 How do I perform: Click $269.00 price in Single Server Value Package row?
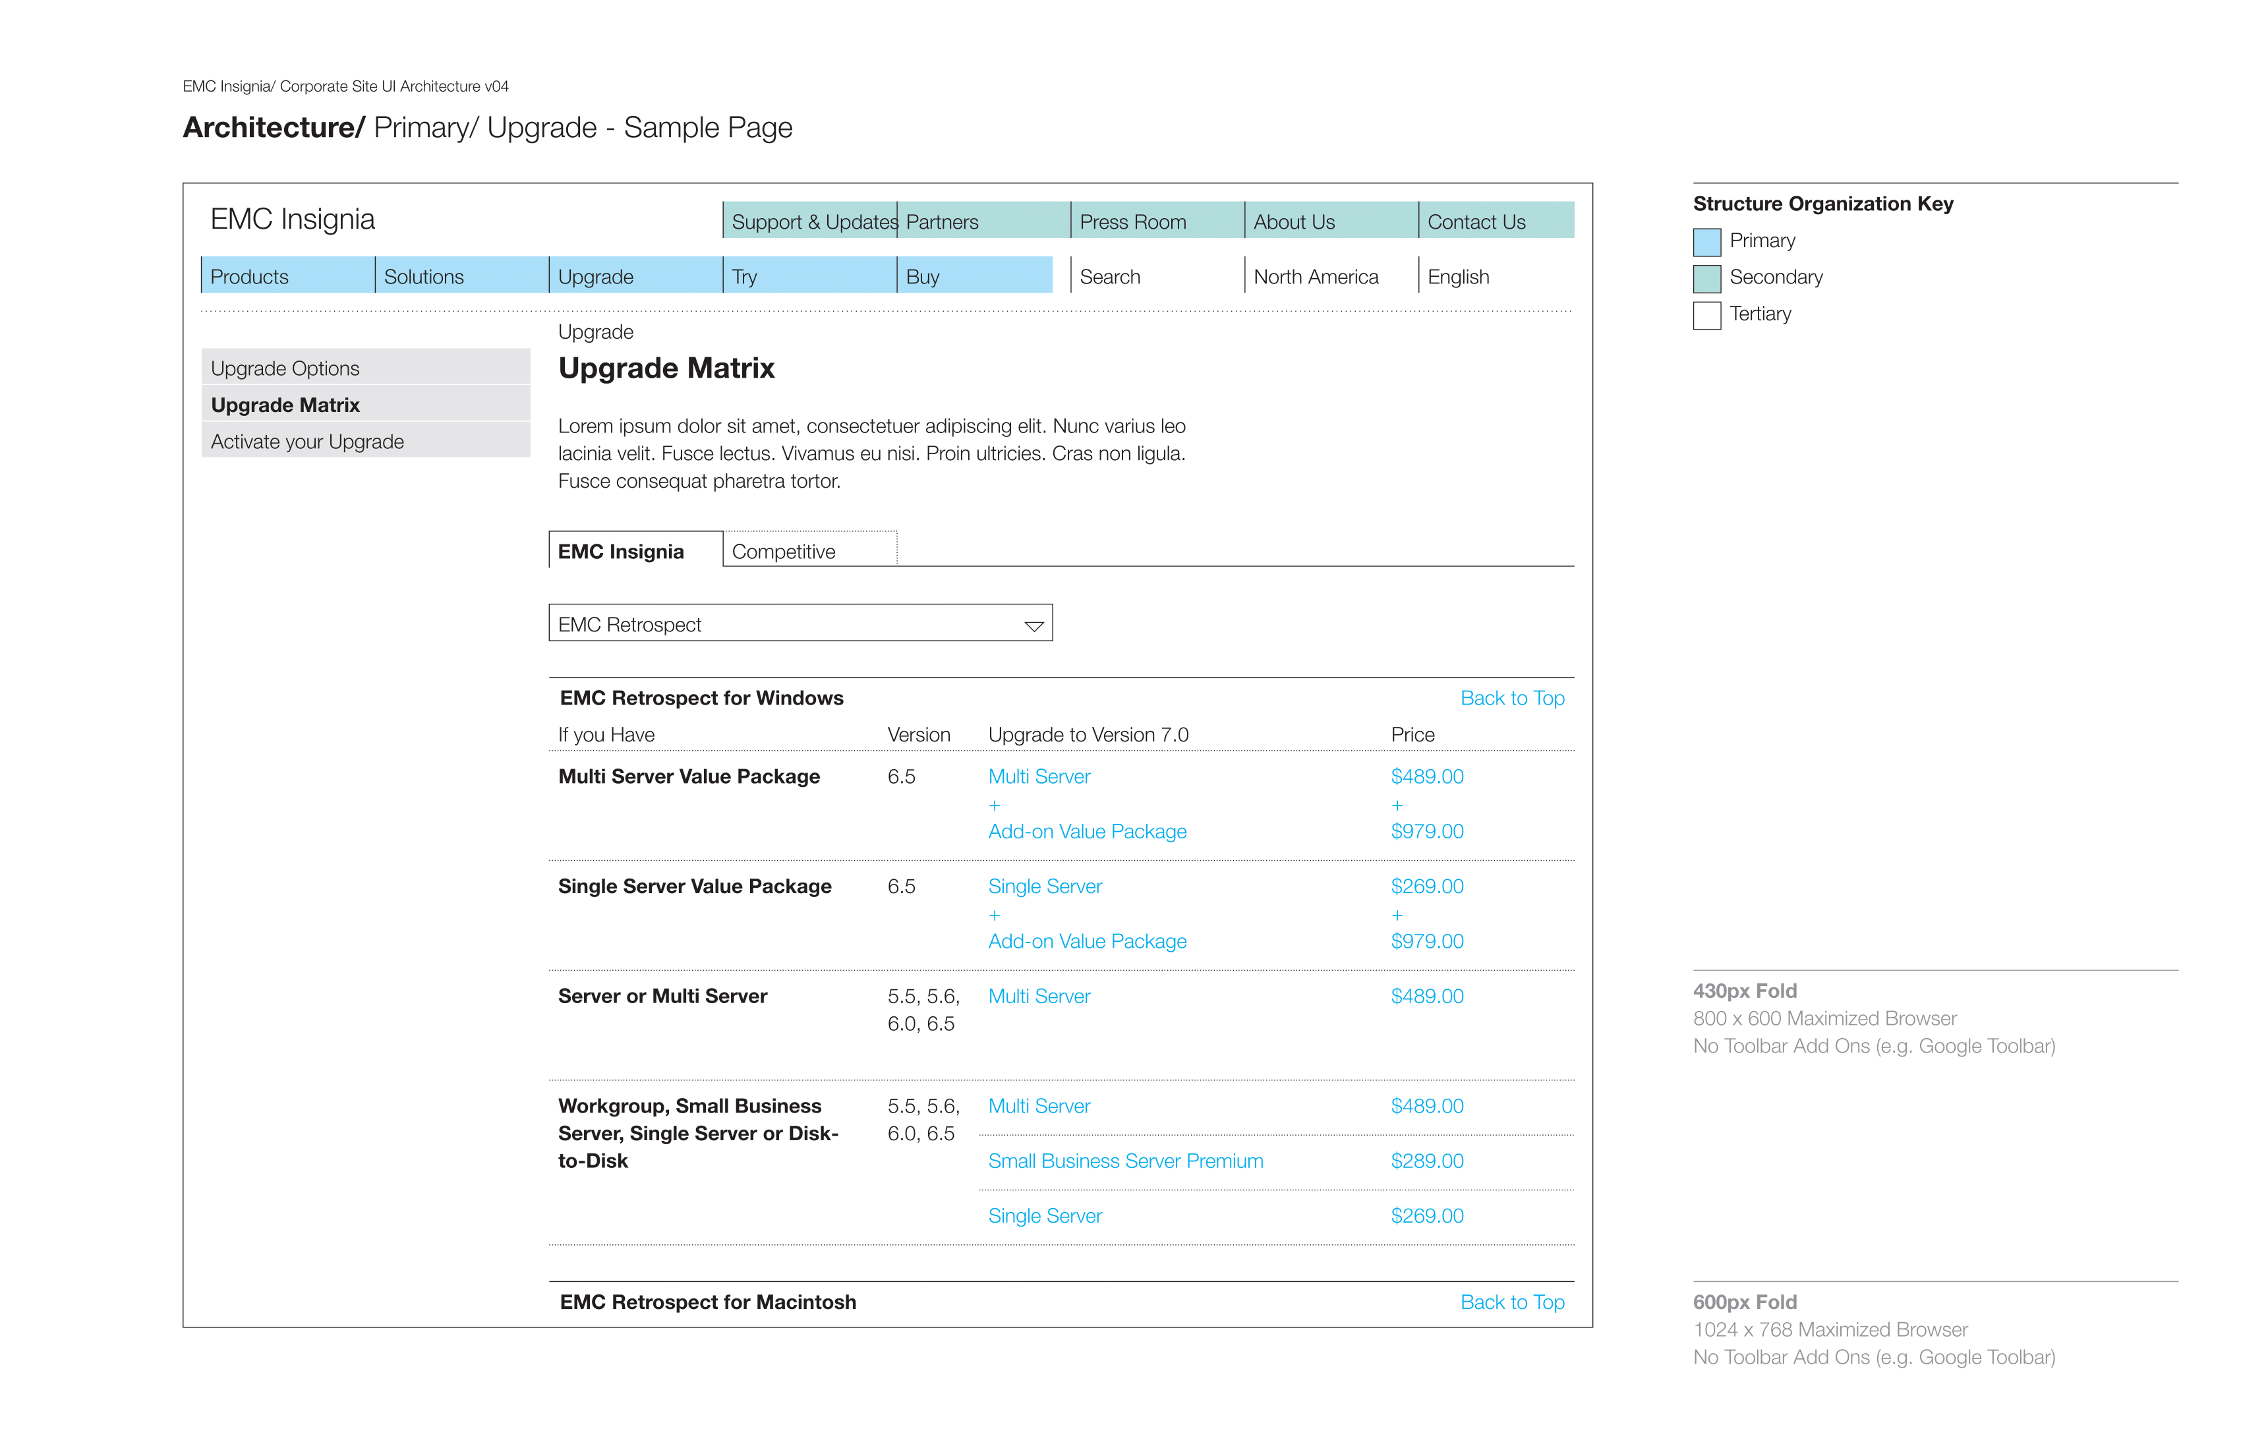coord(1426,886)
